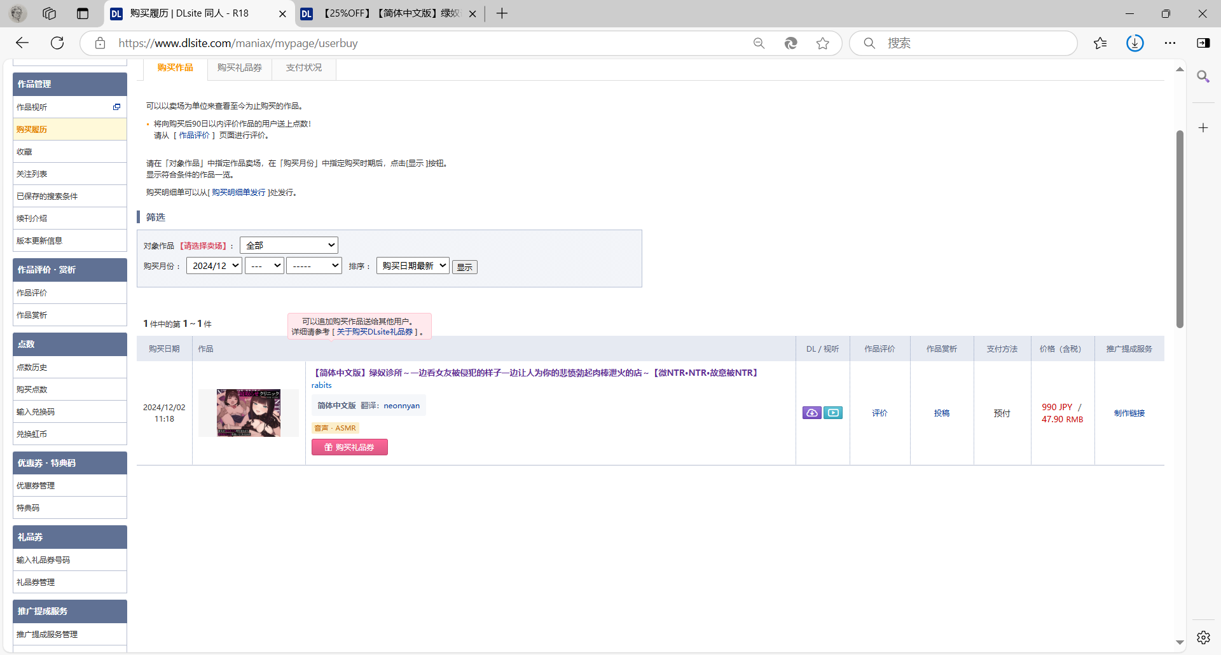
Task: Open 推广提成服务管理 in sidebar
Action: (70, 634)
